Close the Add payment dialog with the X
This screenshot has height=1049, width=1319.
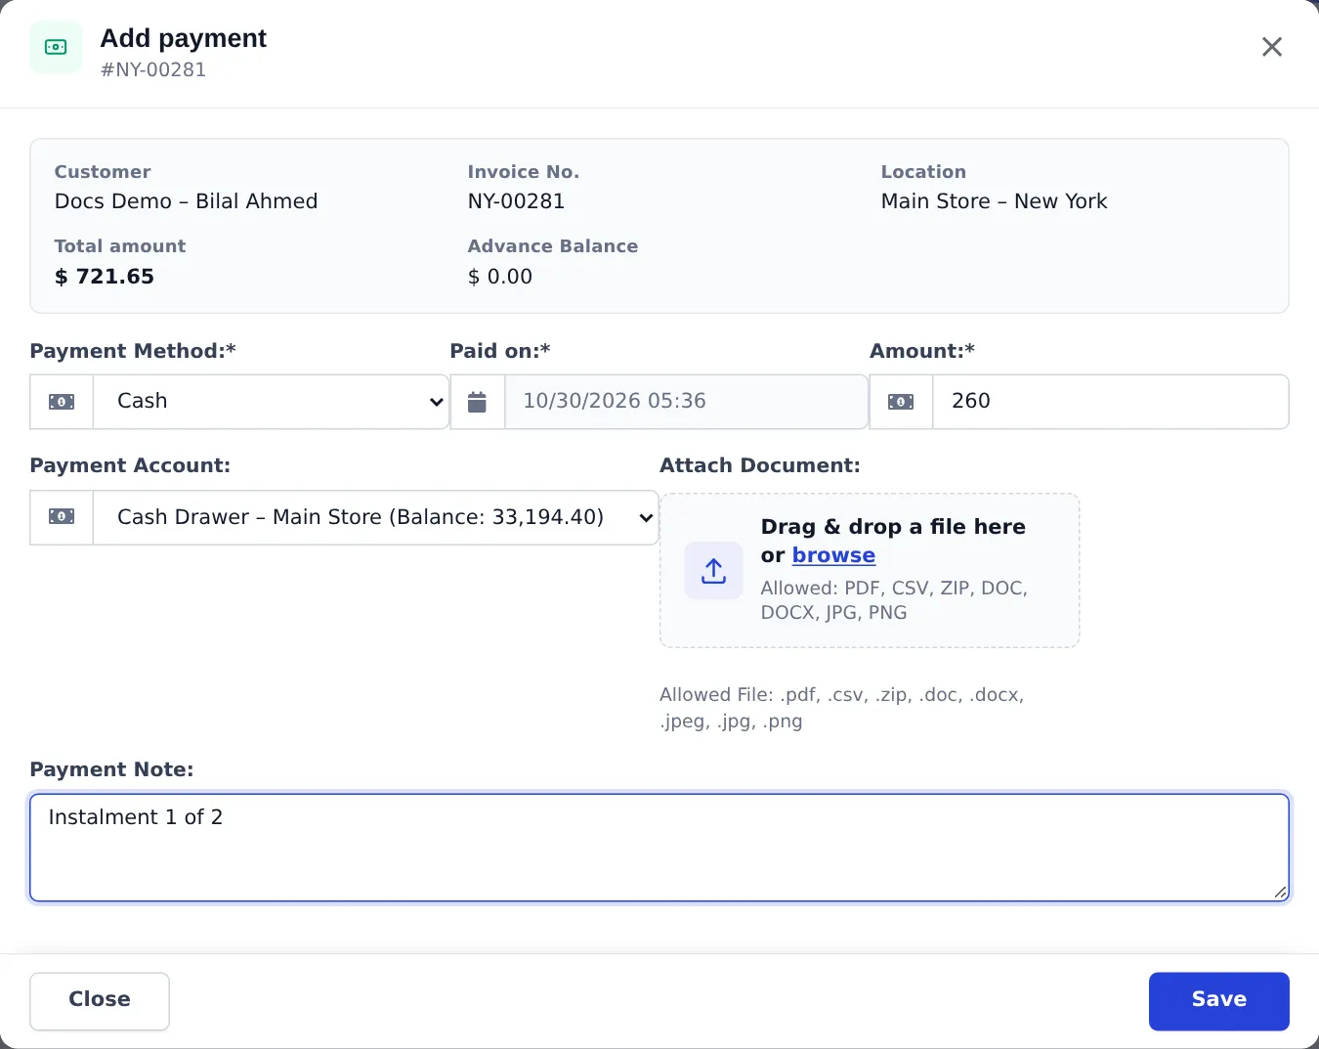[1271, 47]
